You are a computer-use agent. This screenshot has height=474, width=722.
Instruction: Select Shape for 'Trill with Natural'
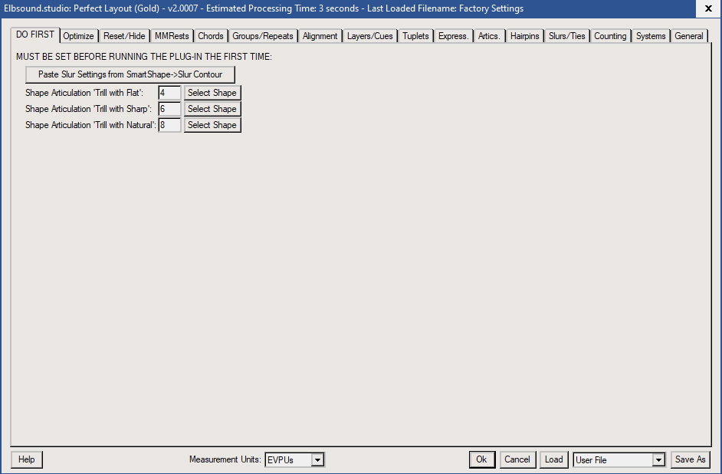(x=212, y=124)
